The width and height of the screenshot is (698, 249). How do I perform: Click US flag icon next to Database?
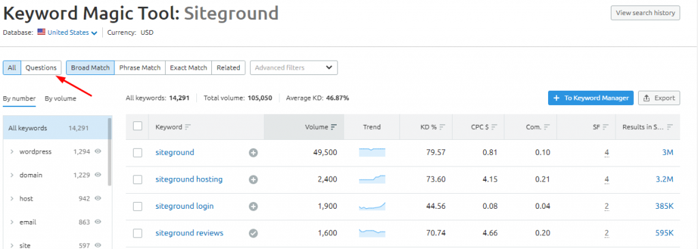[42, 32]
